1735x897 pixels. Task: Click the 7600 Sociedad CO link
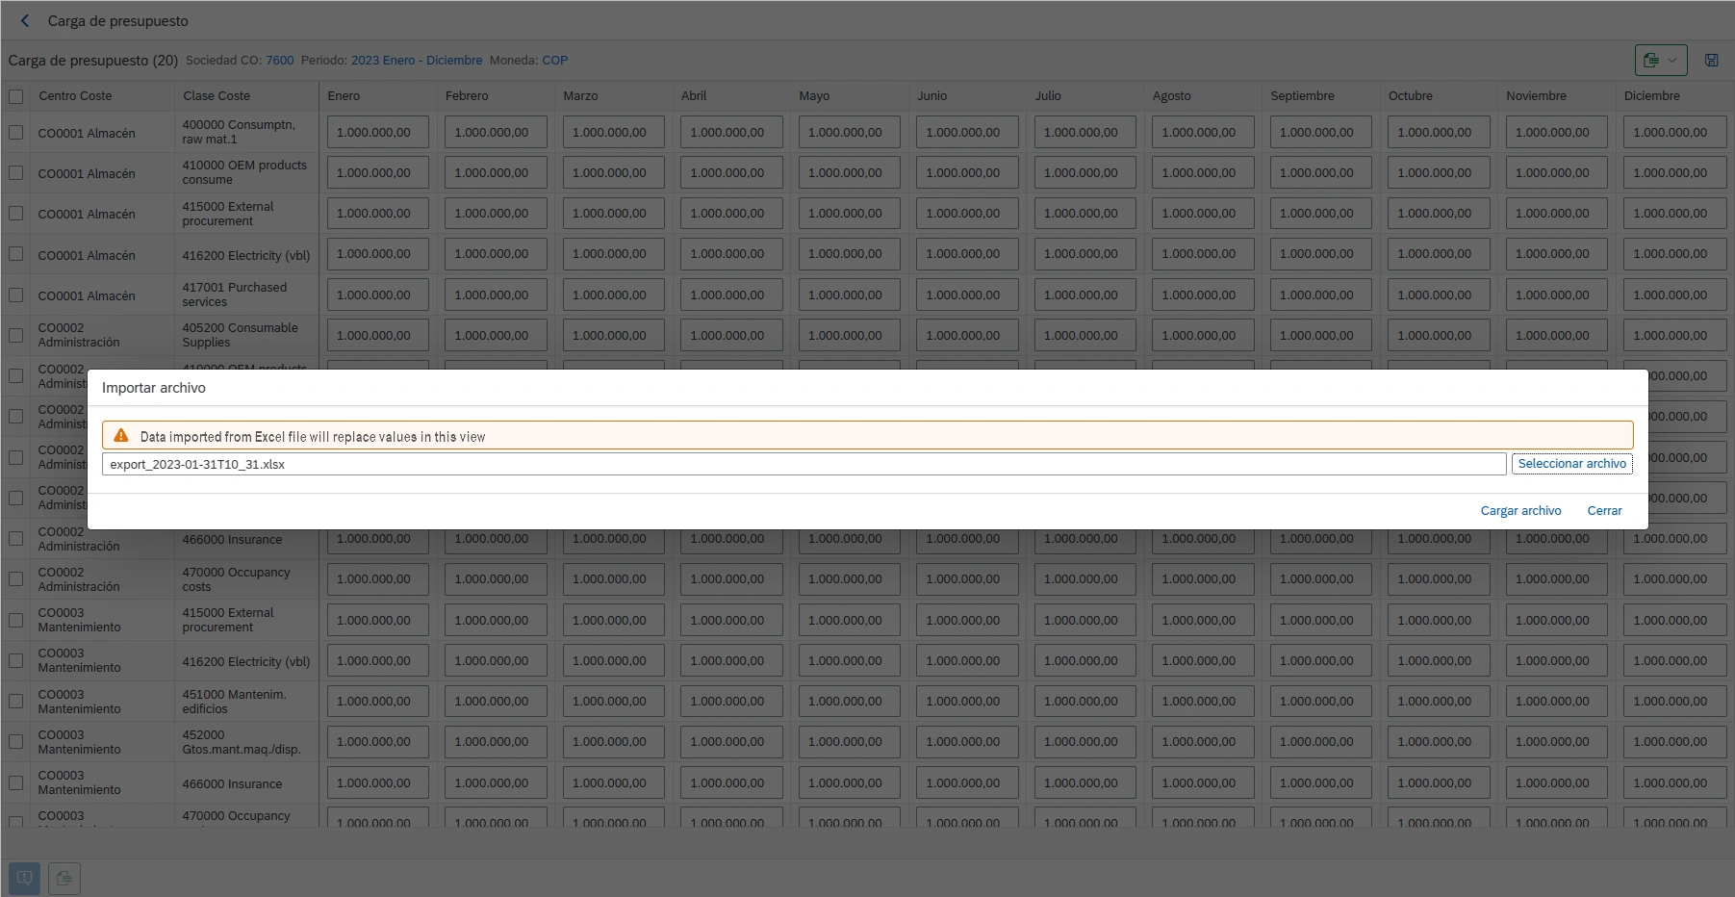[x=279, y=60]
